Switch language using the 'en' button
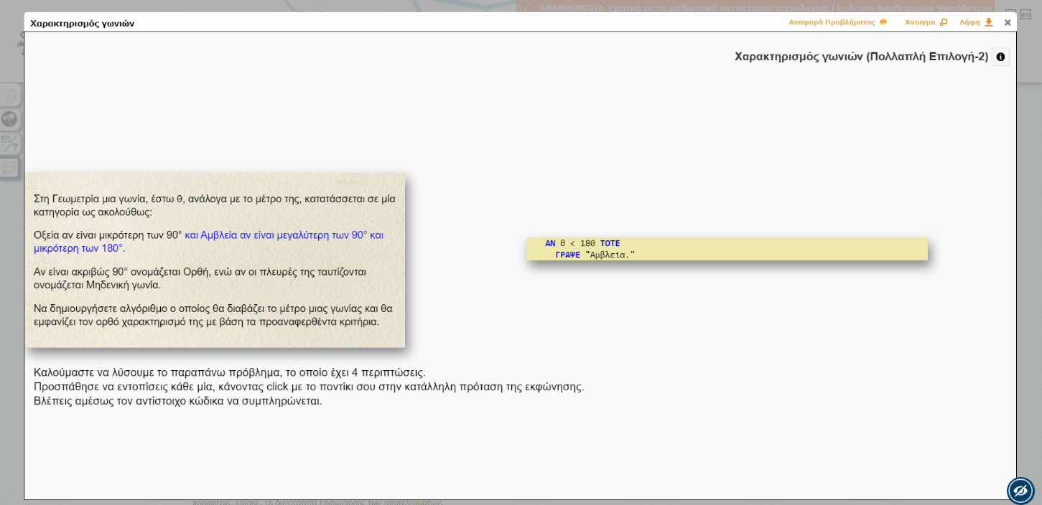 [x=1025, y=14]
